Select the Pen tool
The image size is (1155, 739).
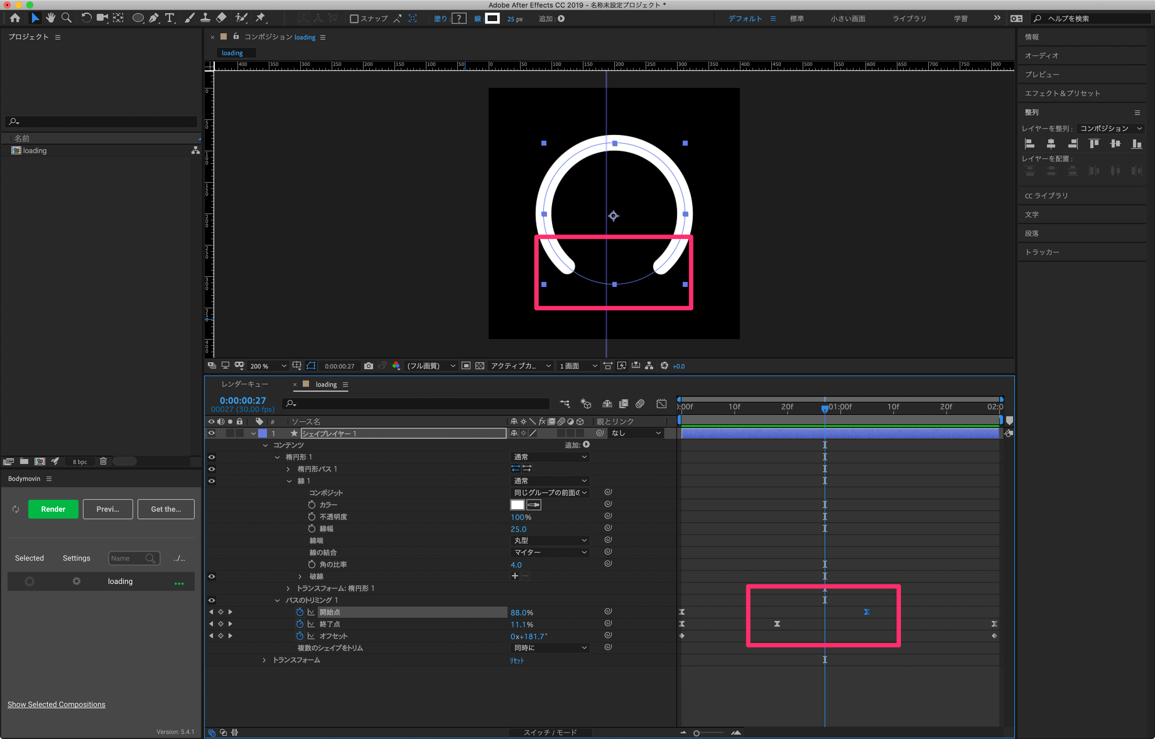154,18
